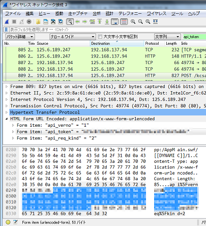Click the zoom in magnifier icon
The width and height of the screenshot is (206, 226).
tap(133, 21)
